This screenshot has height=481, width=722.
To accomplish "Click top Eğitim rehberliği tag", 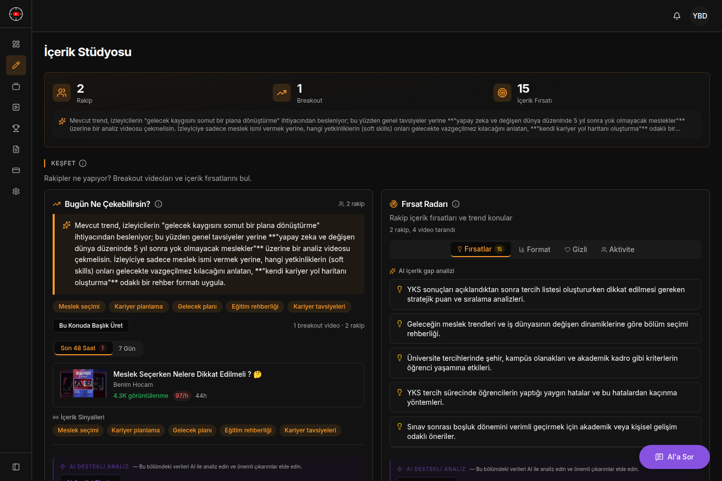I will pyautogui.click(x=255, y=307).
